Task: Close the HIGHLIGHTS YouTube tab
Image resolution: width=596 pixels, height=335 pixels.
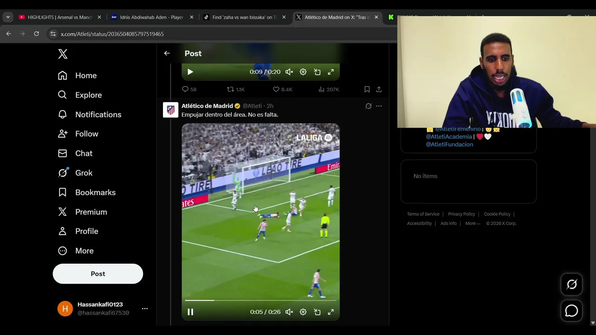Action: pos(99,17)
